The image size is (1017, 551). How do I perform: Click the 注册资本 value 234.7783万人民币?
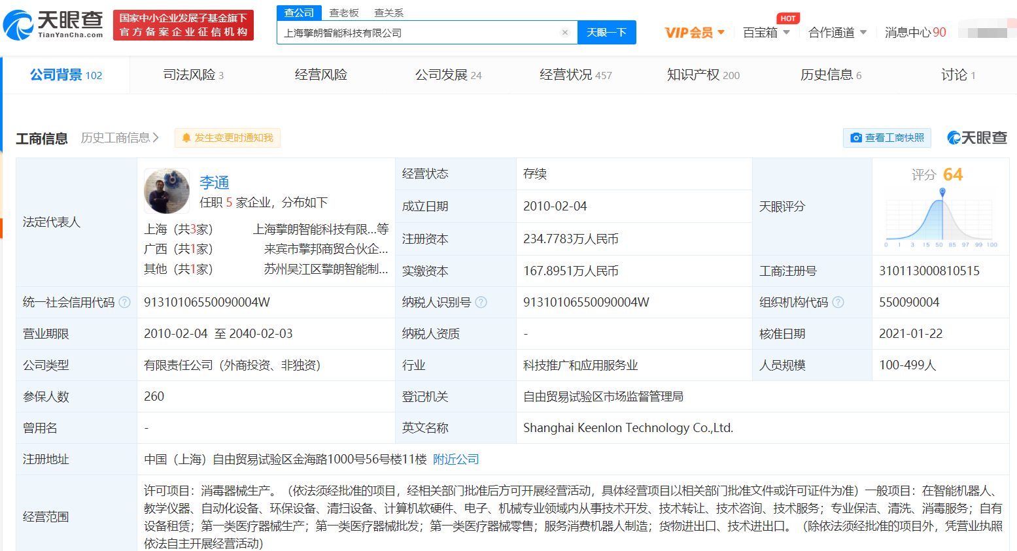click(571, 239)
